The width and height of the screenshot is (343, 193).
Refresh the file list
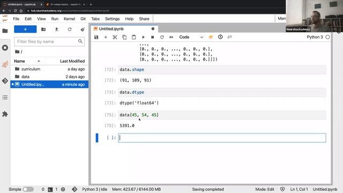pos(70,29)
